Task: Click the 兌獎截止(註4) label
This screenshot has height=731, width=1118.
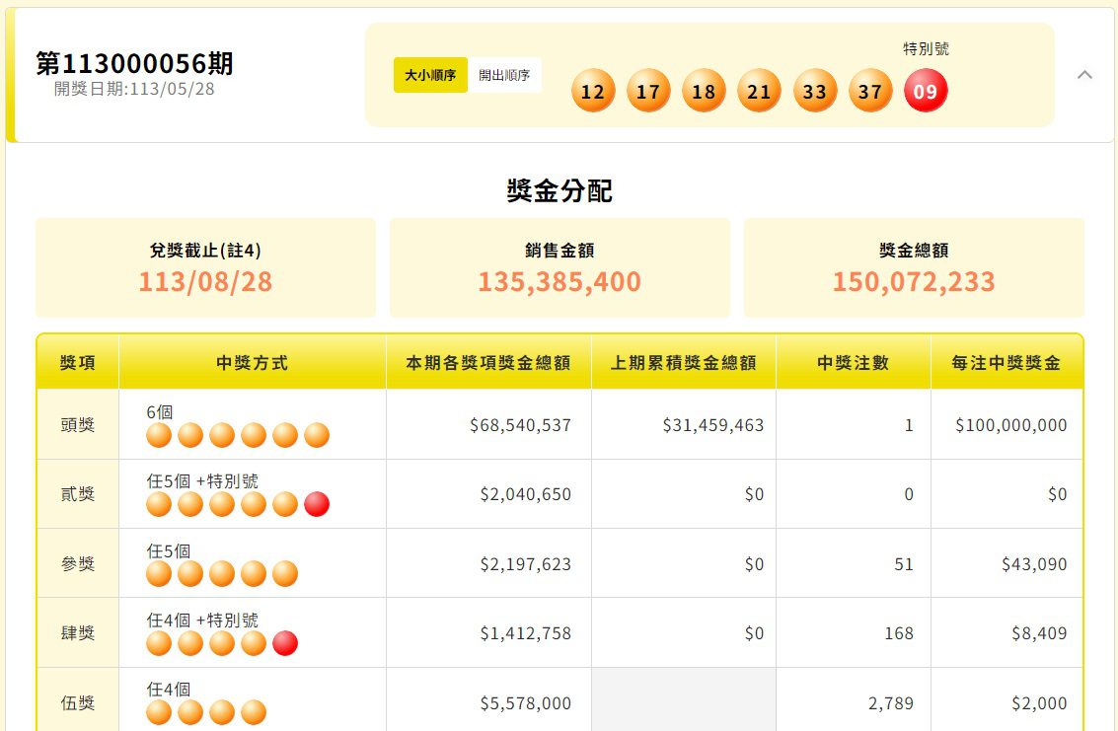Action: [205, 251]
